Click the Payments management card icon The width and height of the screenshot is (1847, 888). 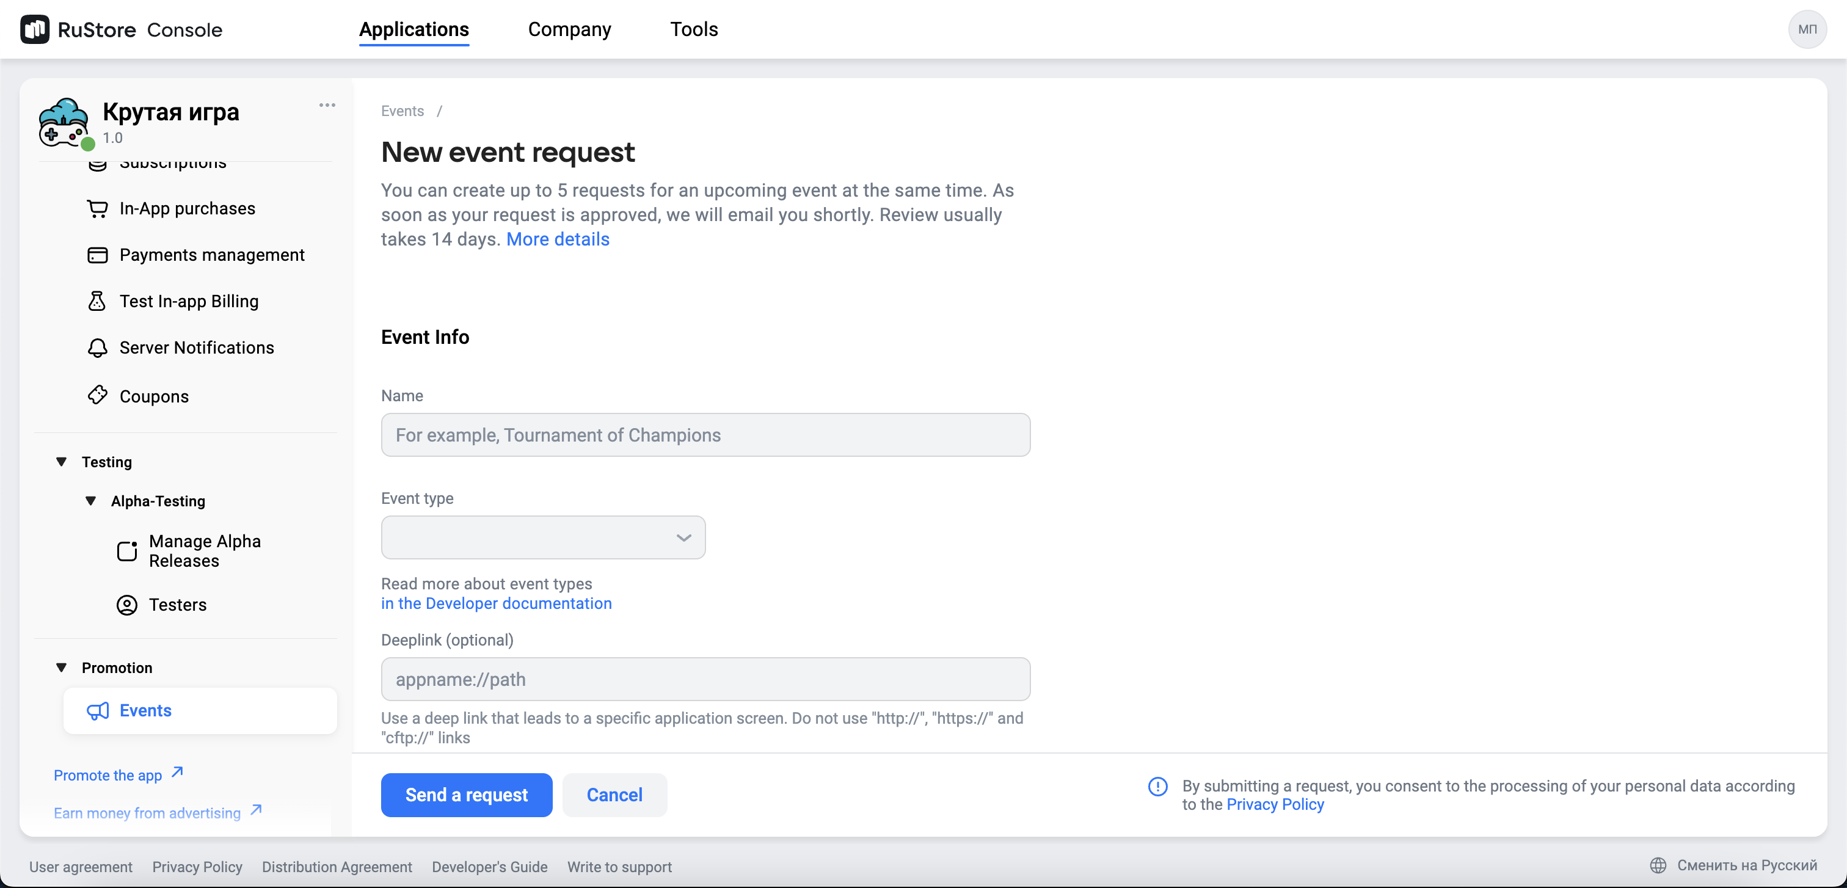tap(98, 255)
